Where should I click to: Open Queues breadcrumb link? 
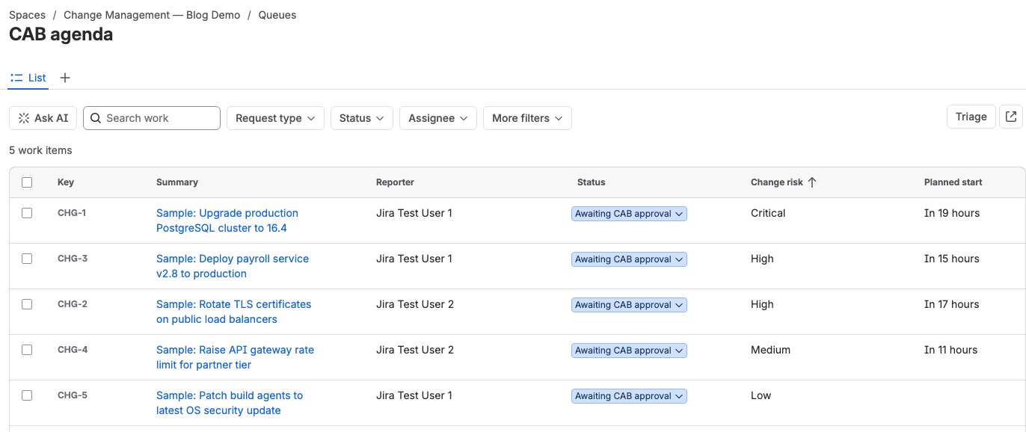click(277, 15)
